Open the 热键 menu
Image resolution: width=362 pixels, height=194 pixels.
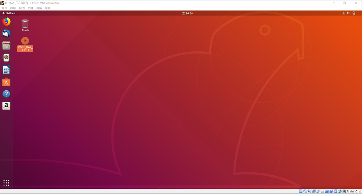pyautogui.click(x=30, y=8)
